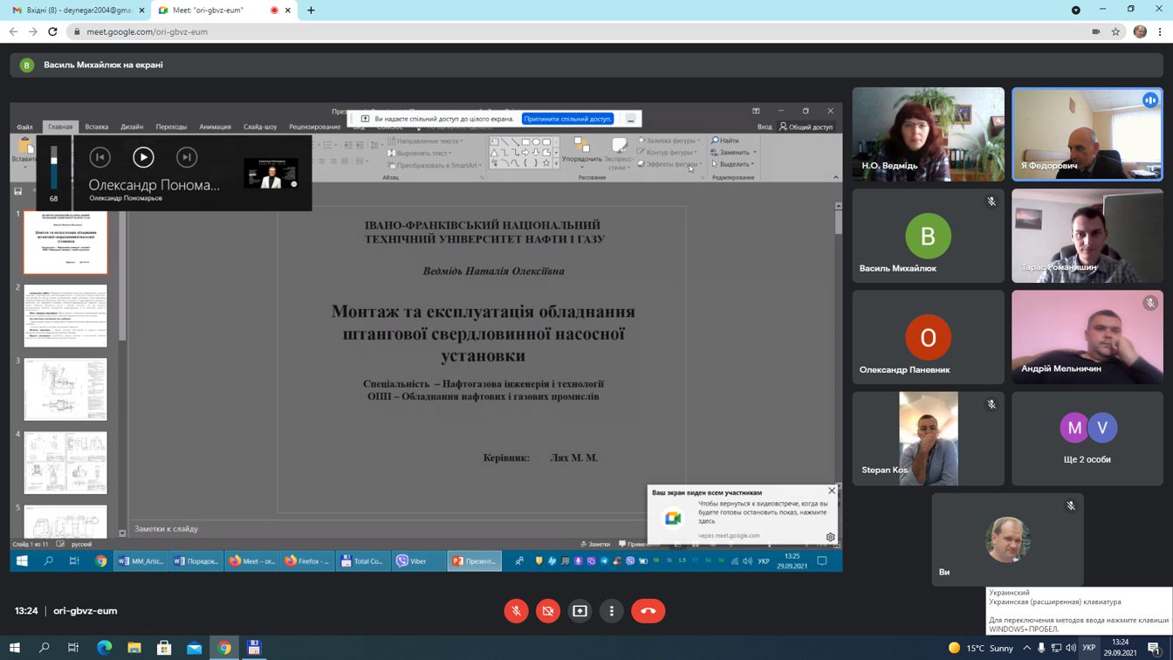Bookmark this page with star icon

point(1115,31)
